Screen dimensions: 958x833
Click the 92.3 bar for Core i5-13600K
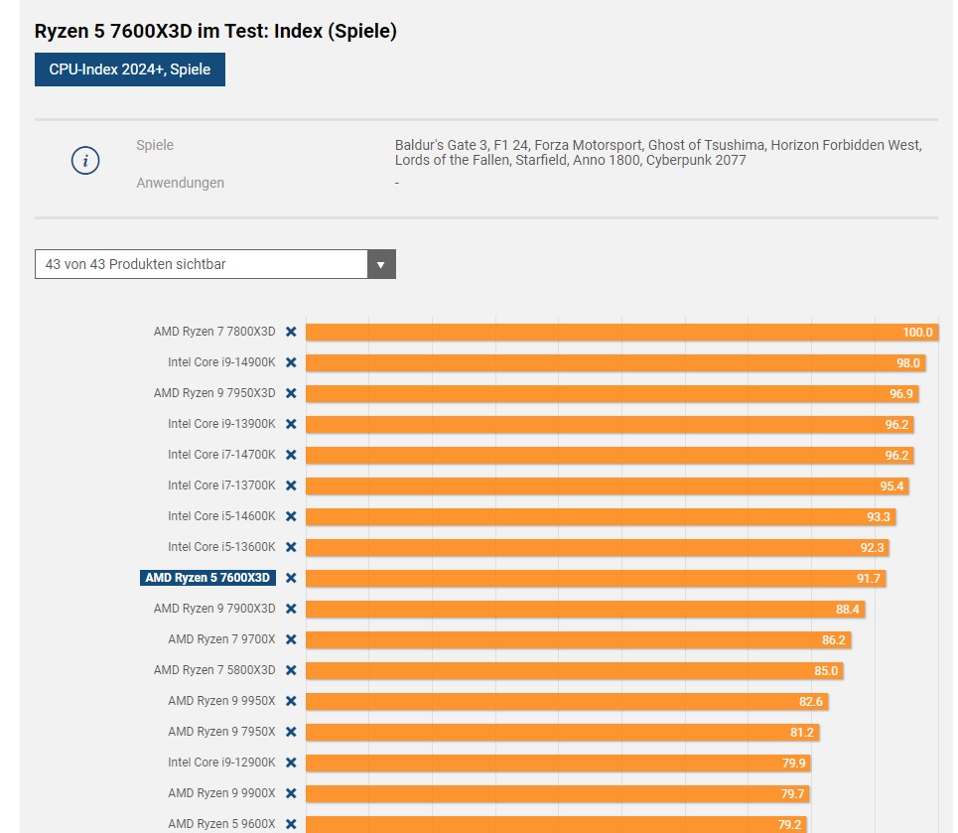tap(598, 548)
